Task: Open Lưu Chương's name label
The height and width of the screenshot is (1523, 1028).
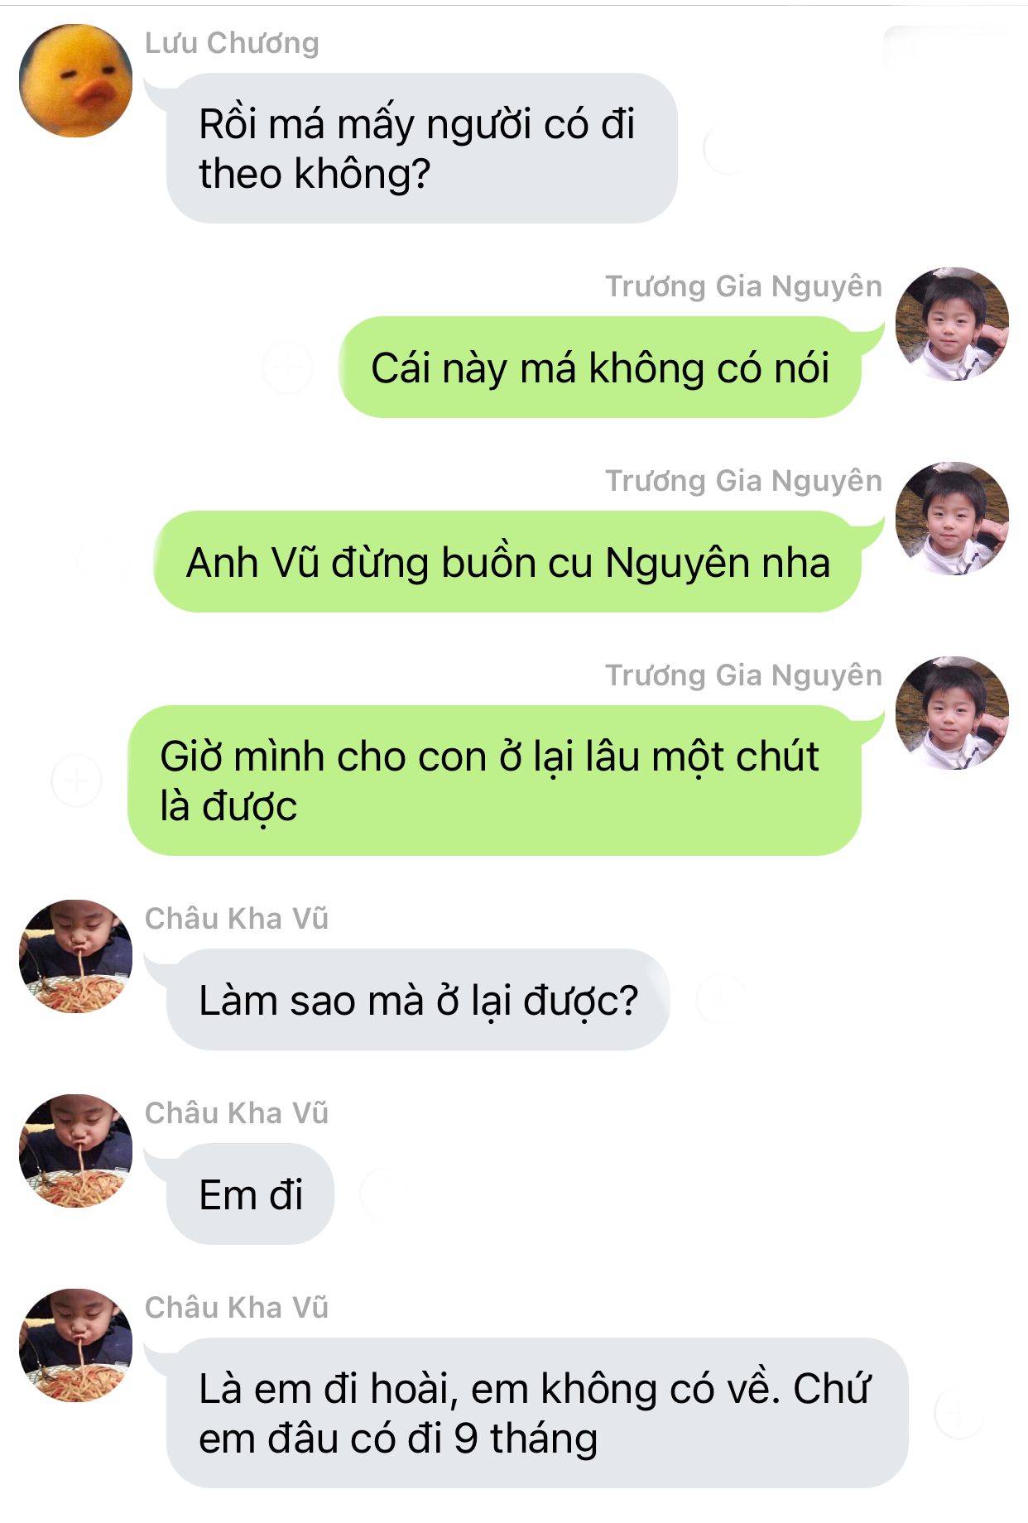Action: [x=232, y=43]
